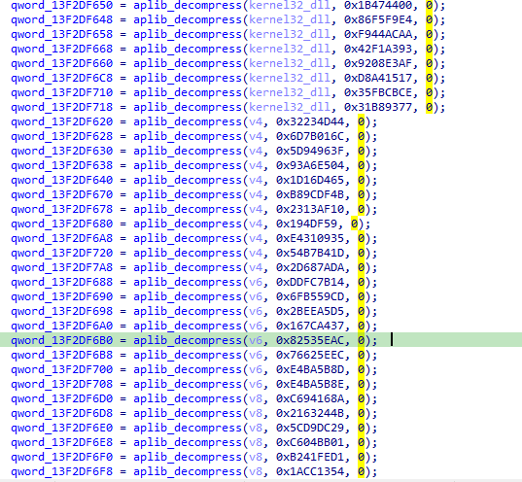Image resolution: width=522 pixels, height=482 pixels.
Task: Click the hash value 0x86F5F9E4
Action: click(x=378, y=20)
